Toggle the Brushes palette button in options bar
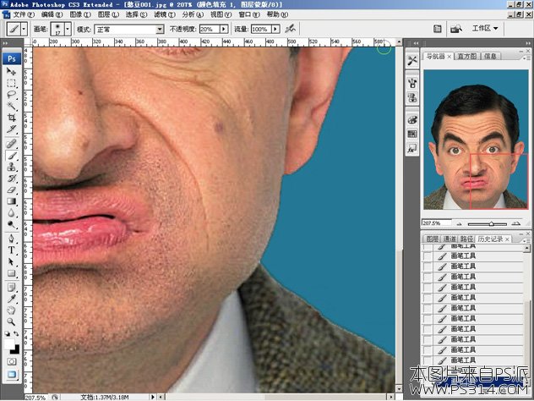Image resolution: width=534 pixels, height=401 pixels. click(x=438, y=29)
